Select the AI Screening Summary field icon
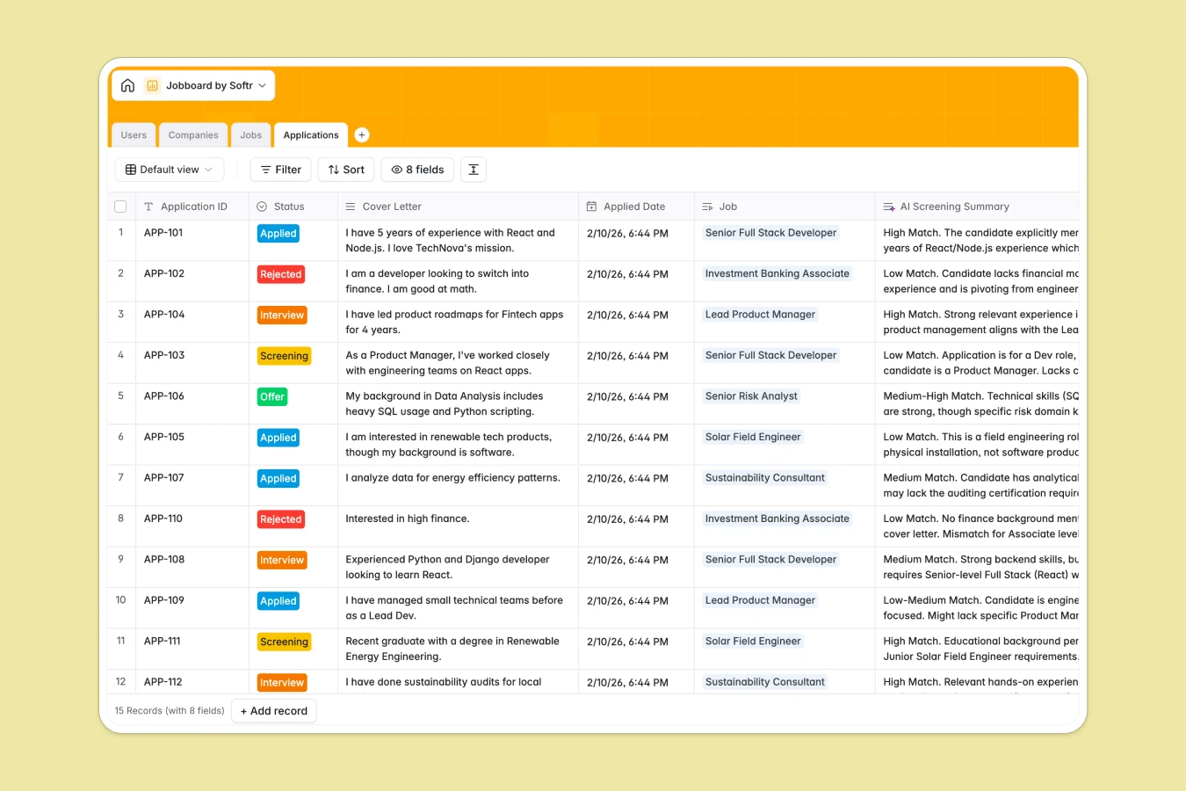The width and height of the screenshot is (1186, 791). (x=888, y=206)
